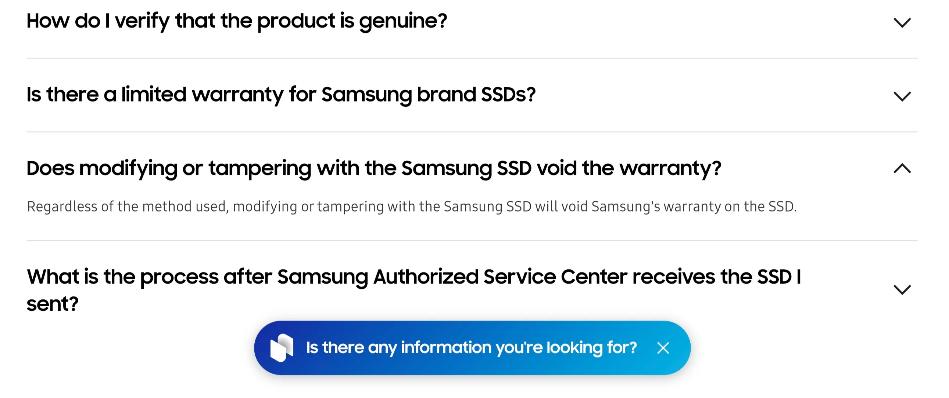Click the chat assistant logo icon
949x398 pixels.
point(282,348)
